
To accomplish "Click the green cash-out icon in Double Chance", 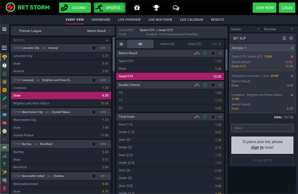I will 205,85.
